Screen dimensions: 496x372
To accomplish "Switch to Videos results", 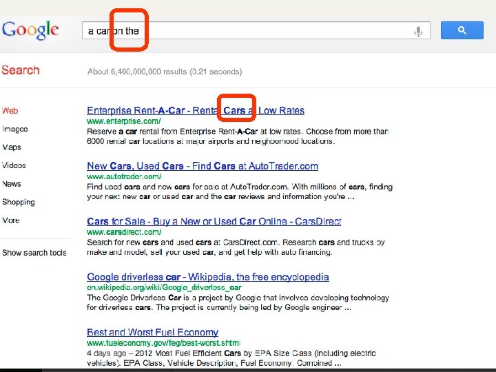I will (x=14, y=165).
